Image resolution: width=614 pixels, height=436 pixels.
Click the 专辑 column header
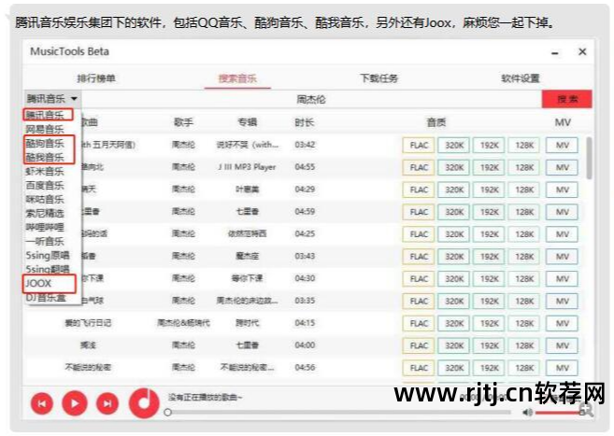pos(247,122)
